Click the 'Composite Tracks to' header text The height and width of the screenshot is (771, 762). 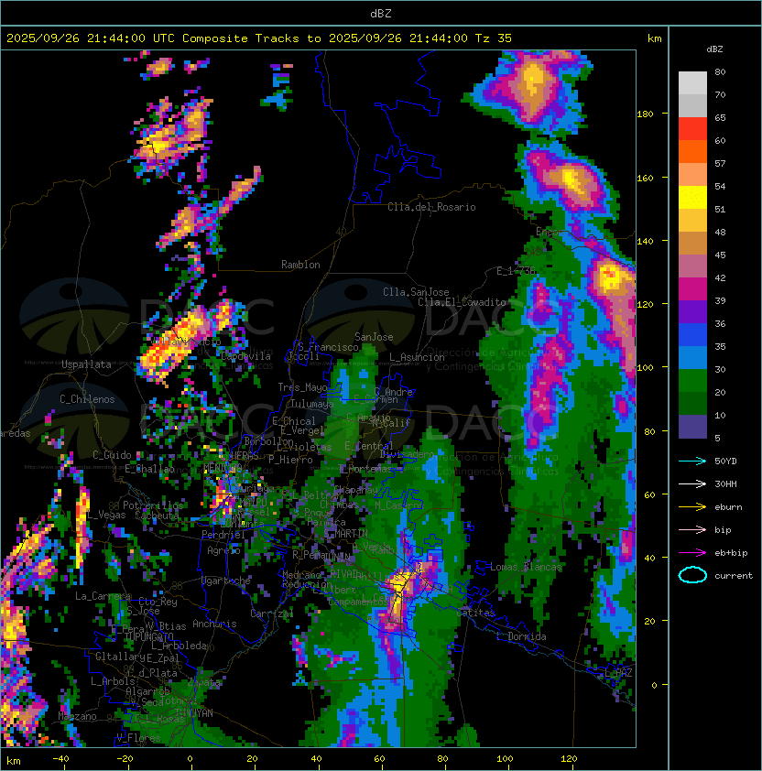(x=251, y=38)
